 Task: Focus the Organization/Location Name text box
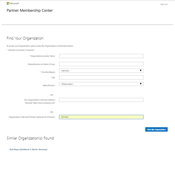pyautogui.click(x=101, y=56)
